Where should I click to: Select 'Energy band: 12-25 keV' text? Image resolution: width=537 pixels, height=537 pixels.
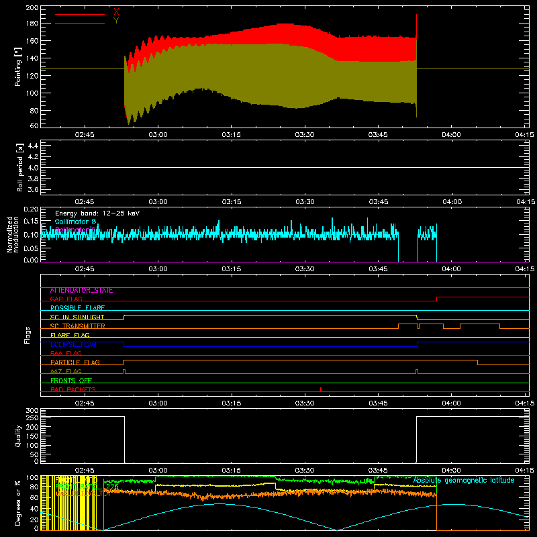97,213
